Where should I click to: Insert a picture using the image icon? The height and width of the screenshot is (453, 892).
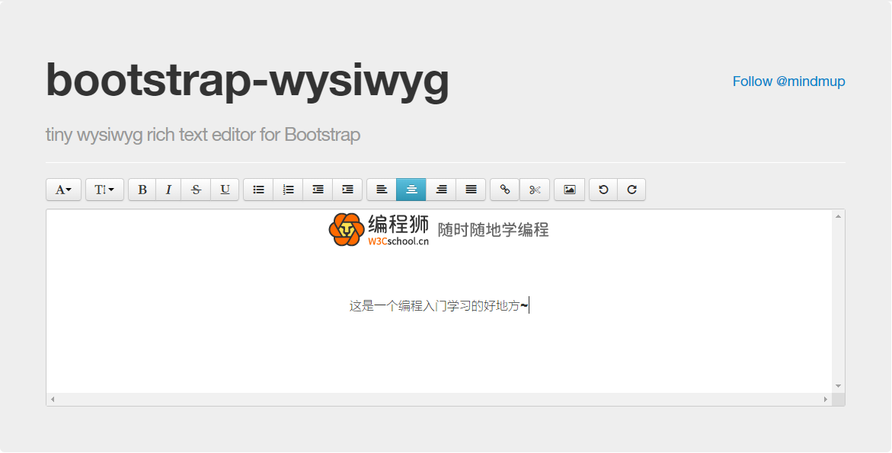pos(569,190)
